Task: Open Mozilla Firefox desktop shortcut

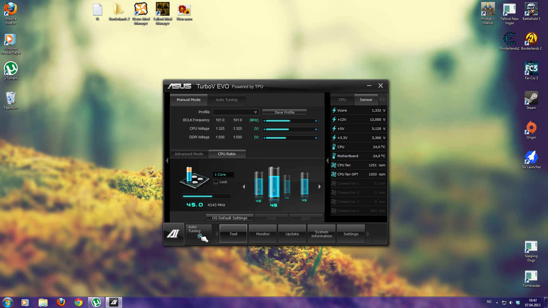Action: (11, 13)
